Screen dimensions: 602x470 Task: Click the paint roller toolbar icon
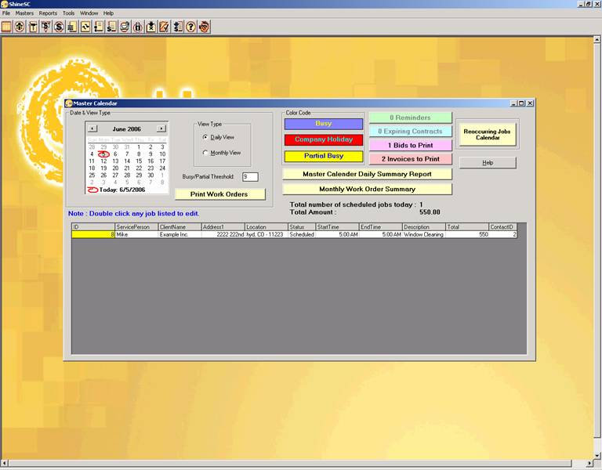(33, 27)
